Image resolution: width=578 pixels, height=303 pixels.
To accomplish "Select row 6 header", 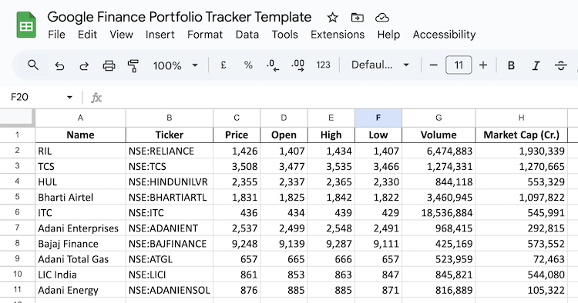I will click(x=17, y=212).
